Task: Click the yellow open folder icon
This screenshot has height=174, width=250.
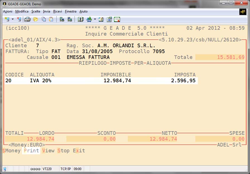Action: click(x=36, y=19)
